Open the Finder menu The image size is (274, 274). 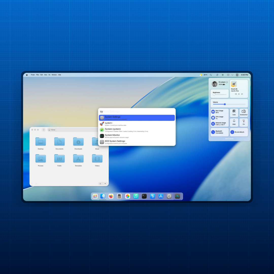click(33, 75)
